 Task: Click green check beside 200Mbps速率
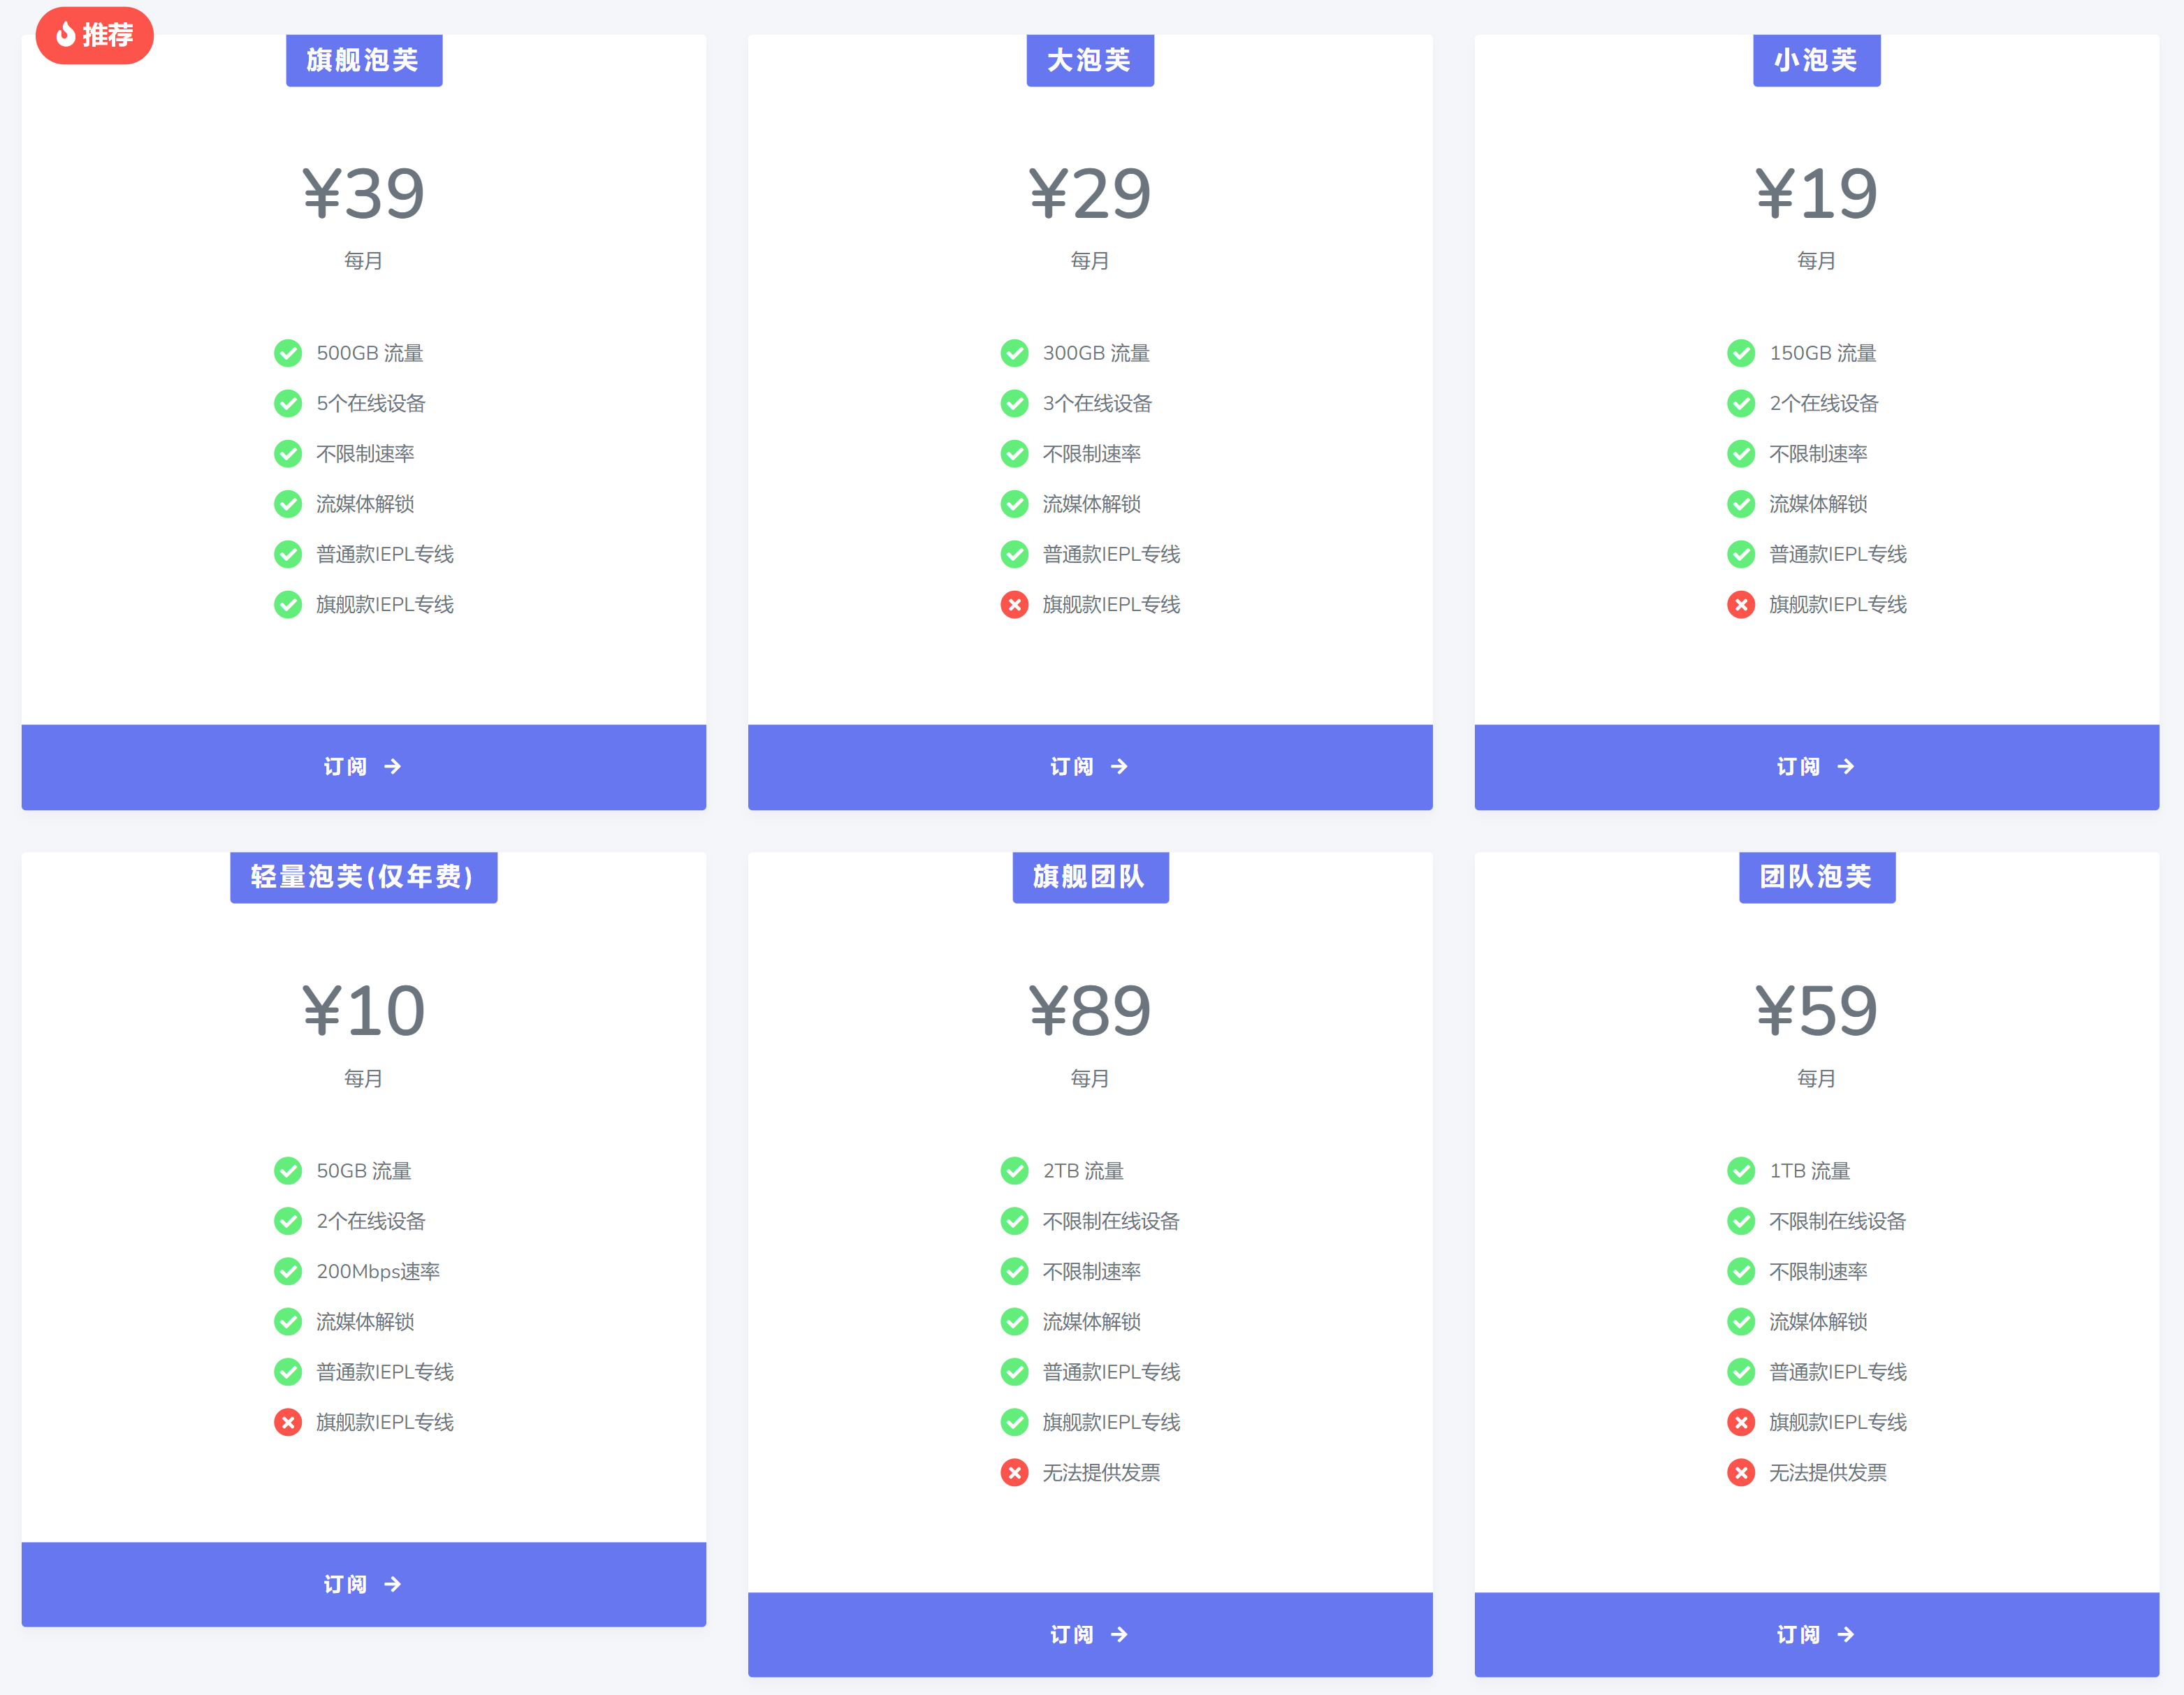tap(288, 1271)
